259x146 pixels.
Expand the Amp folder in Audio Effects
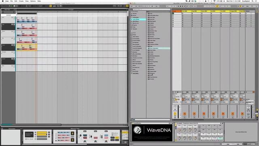(147, 13)
